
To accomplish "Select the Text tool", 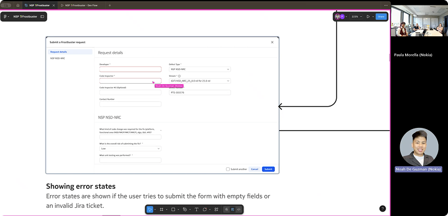I will [x=196, y=209].
